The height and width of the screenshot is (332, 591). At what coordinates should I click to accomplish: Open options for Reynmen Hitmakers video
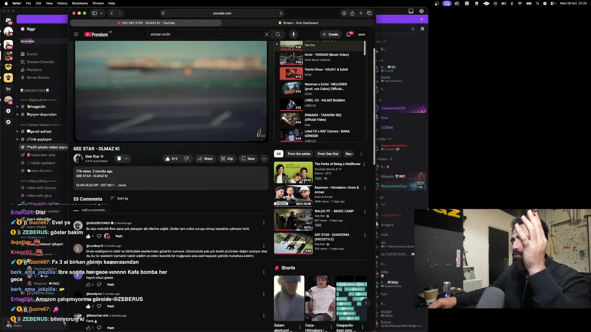click(x=365, y=188)
